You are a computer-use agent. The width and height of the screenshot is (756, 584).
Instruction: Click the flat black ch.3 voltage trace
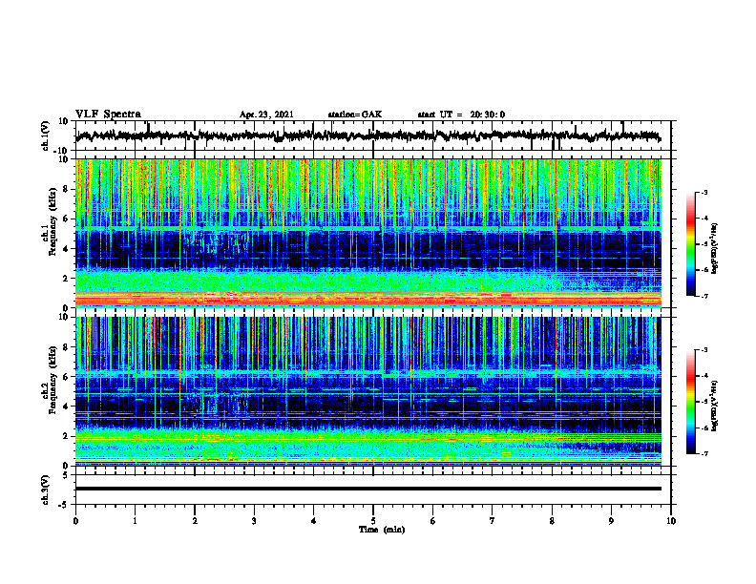(x=368, y=489)
